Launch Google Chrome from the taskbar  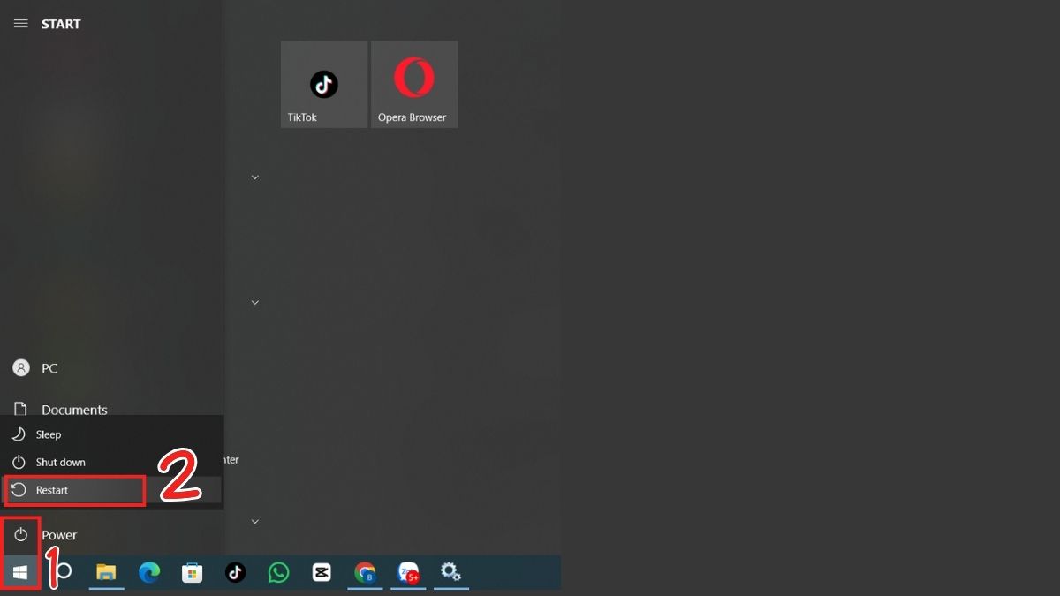[x=365, y=572]
